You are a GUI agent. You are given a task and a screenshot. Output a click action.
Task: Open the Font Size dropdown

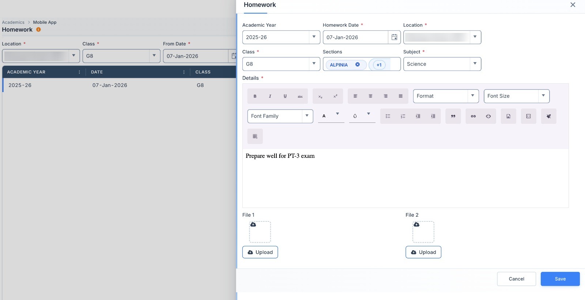coord(517,96)
